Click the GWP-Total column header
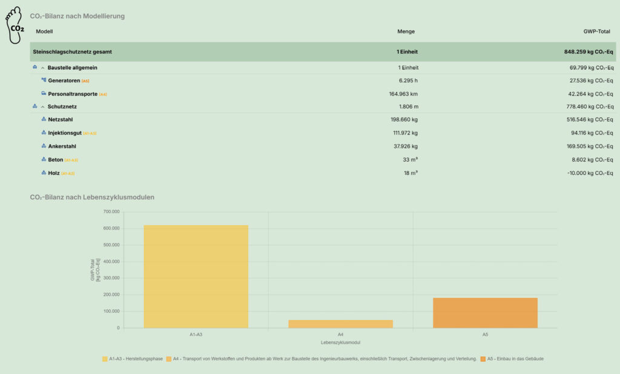Screen dimensions: 620x374 pyautogui.click(x=596, y=31)
